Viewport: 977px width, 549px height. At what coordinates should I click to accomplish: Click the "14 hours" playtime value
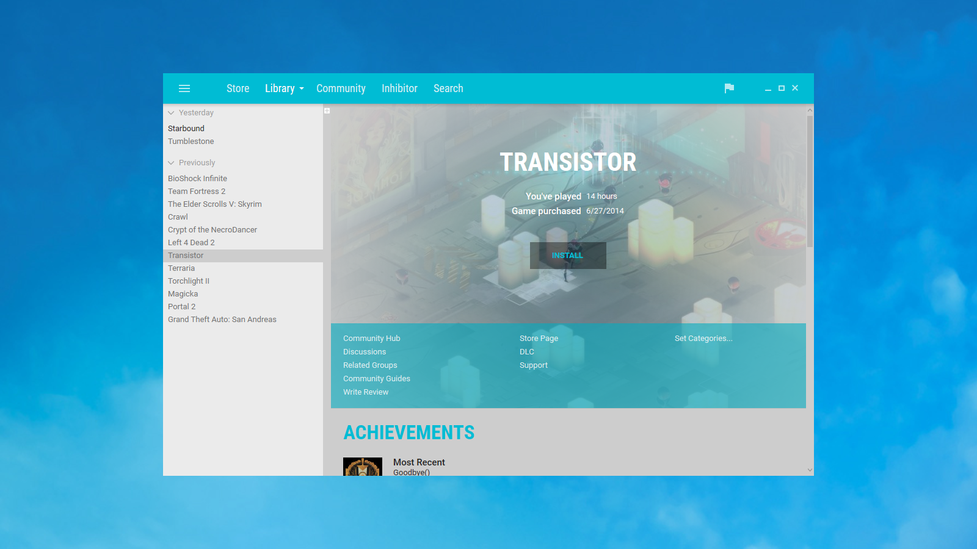601,196
